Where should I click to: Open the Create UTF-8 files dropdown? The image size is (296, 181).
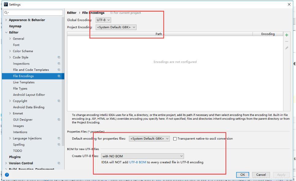click(143, 156)
